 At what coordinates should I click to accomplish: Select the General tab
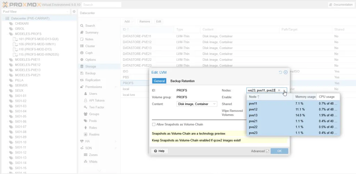159,81
